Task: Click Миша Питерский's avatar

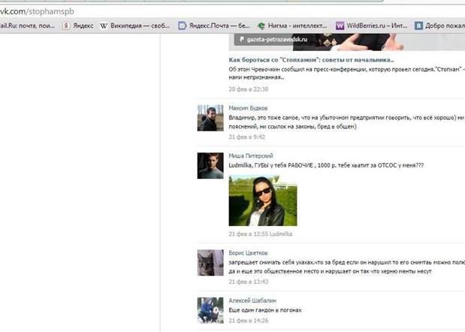Action: point(210,166)
